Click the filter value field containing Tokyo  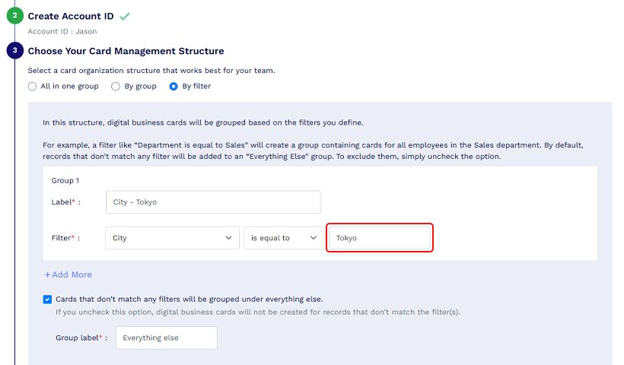point(380,238)
